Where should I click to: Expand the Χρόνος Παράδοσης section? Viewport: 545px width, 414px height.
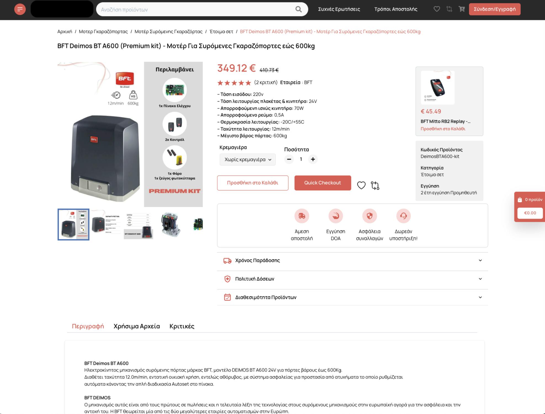point(353,261)
